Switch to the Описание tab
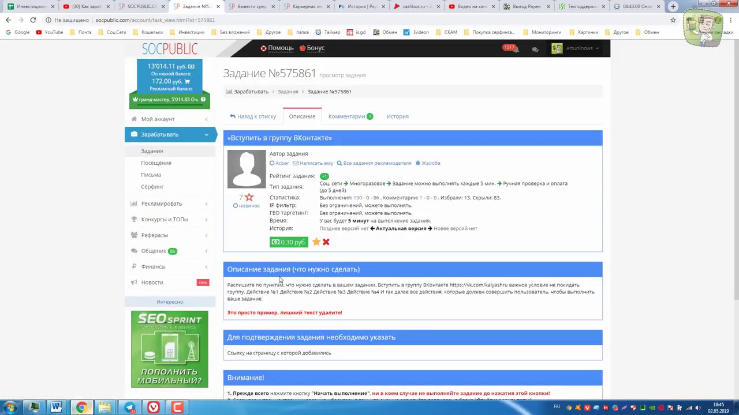The width and height of the screenshot is (739, 415). pos(302,116)
